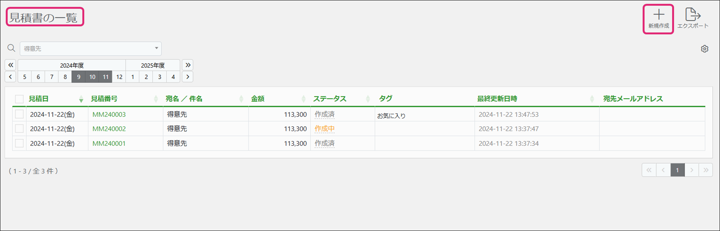720x231 pixels.
Task: Expand the 得意先 filter dropdown
Action: [156, 48]
